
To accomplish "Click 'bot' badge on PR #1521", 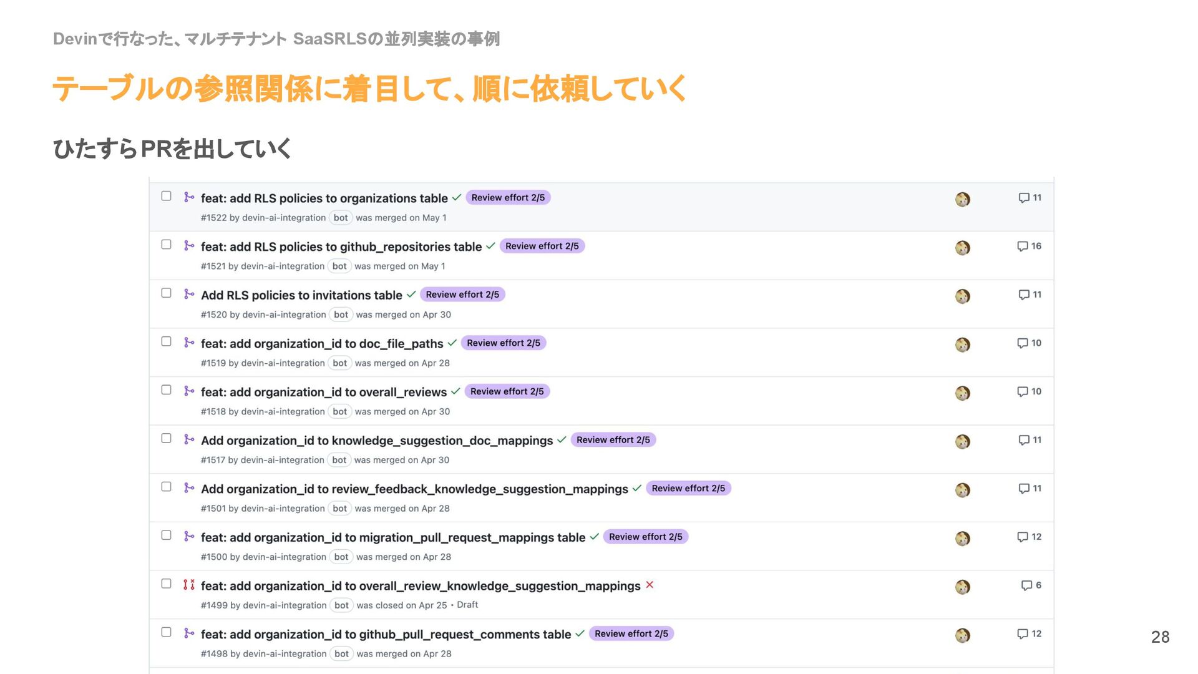I will coord(339,266).
